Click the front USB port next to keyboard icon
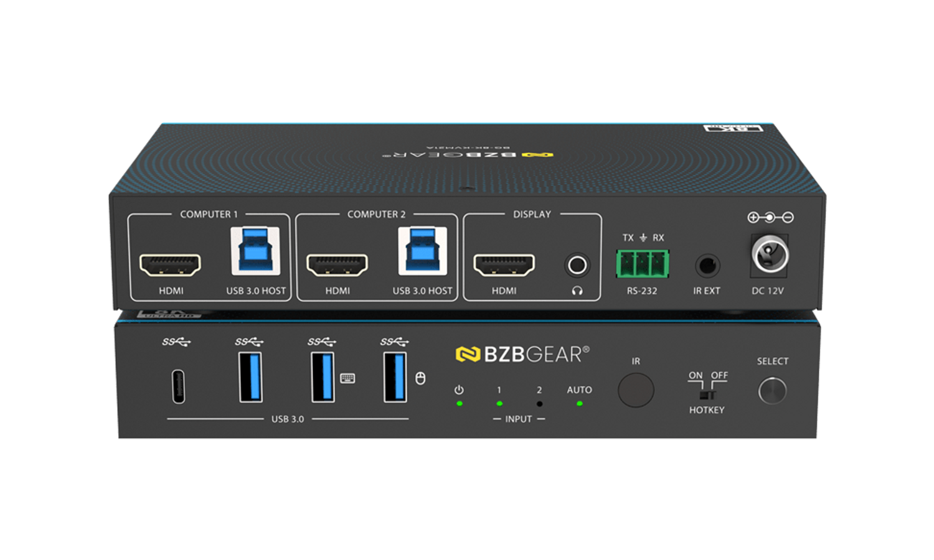This screenshot has width=934, height=560. 323,377
